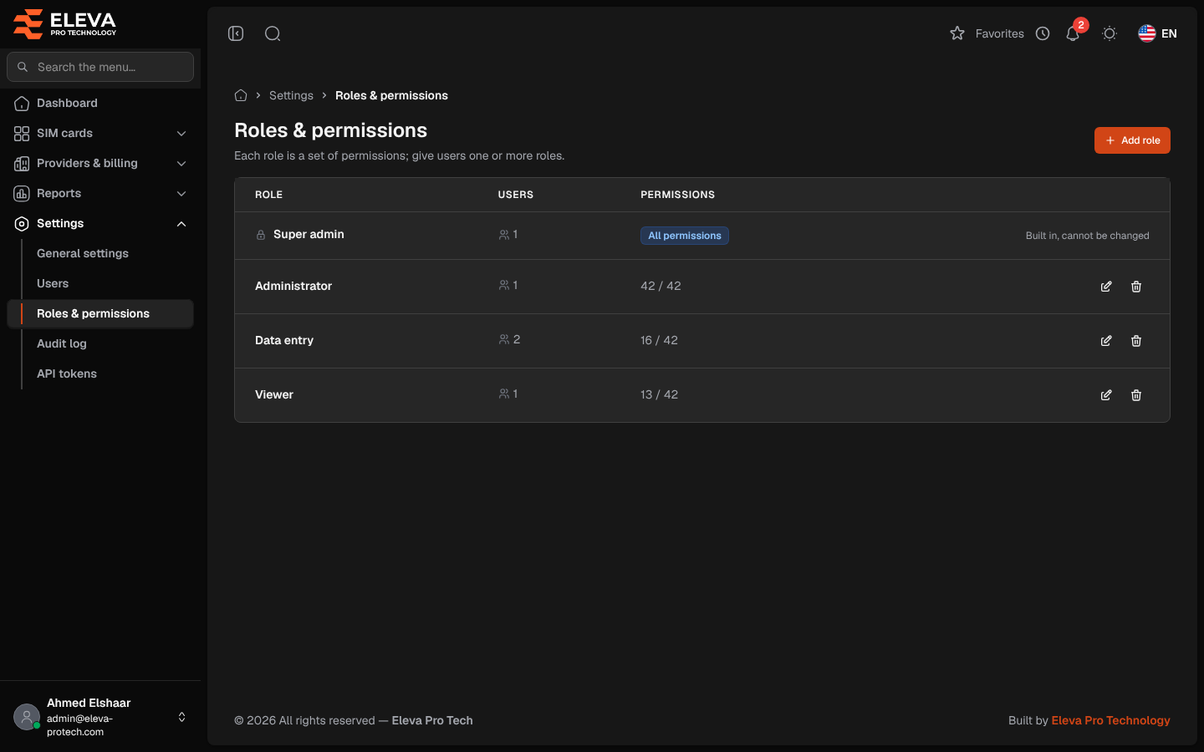
Task: Click the Data entry users count 2
Action: point(509,339)
